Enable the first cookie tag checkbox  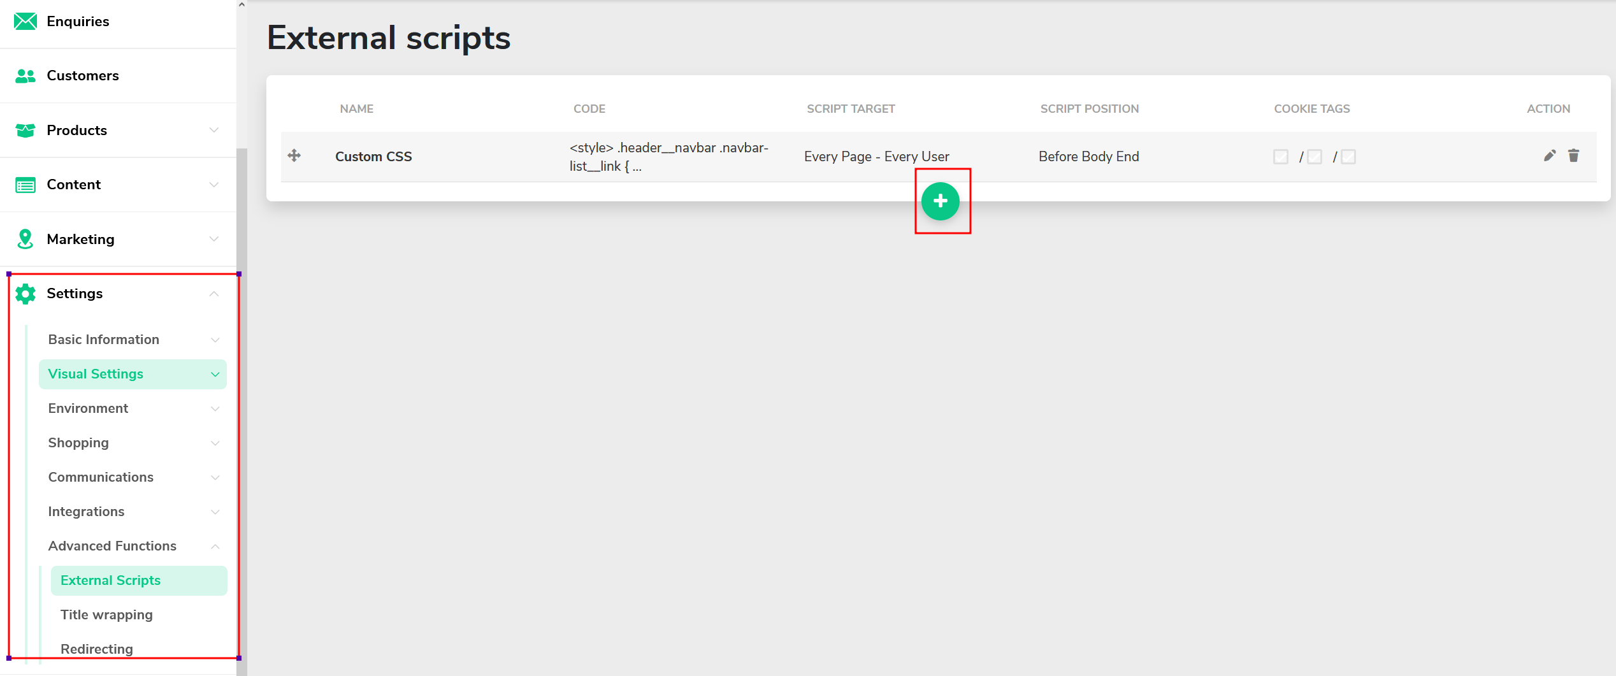[1281, 156]
